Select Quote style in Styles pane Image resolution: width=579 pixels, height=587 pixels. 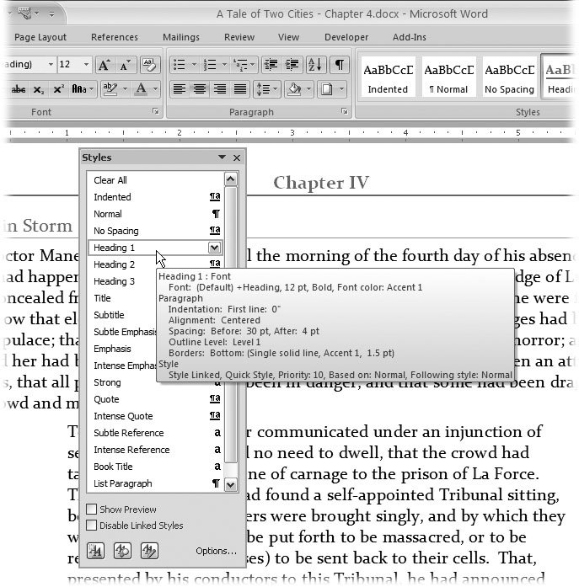point(155,399)
